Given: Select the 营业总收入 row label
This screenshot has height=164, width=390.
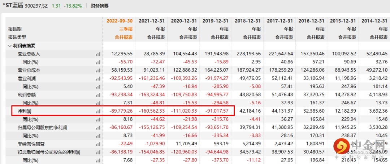Looking at the screenshot, I should tap(29, 54).
